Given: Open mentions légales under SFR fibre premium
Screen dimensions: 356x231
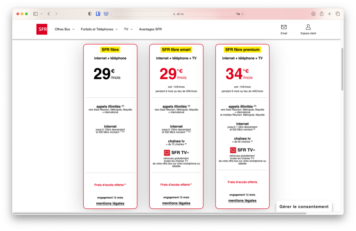Looking at the screenshot, I should click(x=242, y=201).
